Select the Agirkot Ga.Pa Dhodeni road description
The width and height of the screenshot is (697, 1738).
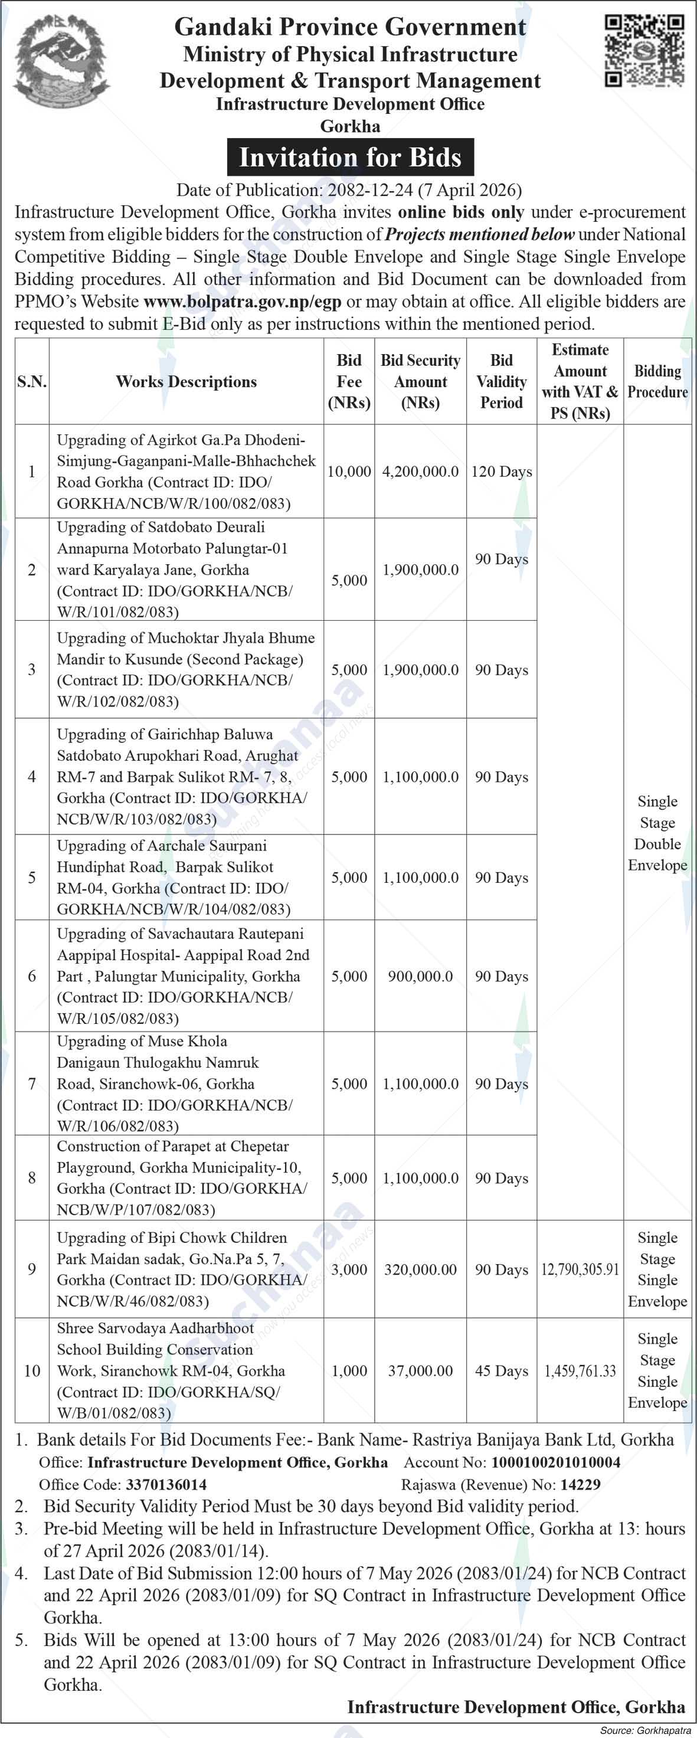pos(186,472)
